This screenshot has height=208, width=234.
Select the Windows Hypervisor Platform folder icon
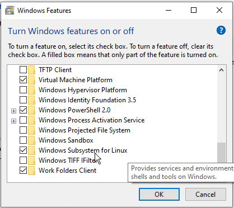pos(31,90)
